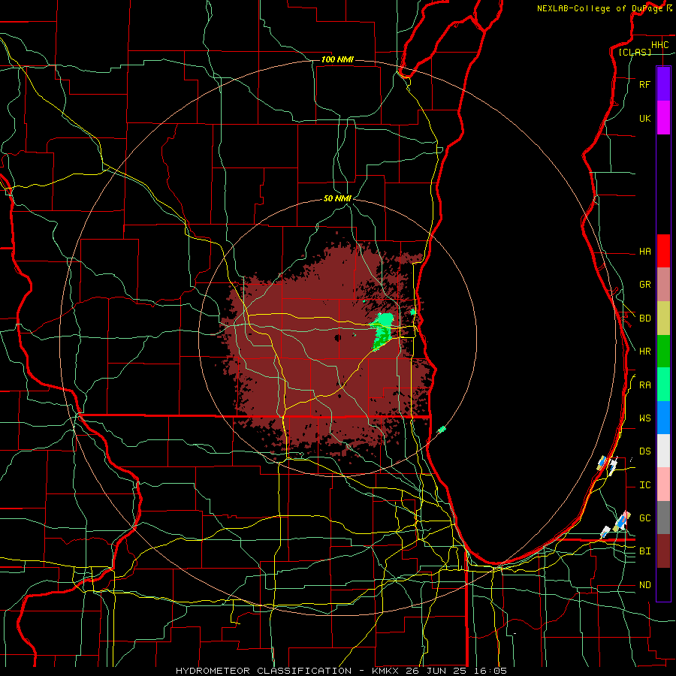The height and width of the screenshot is (676, 676).
Task: Click the RF legend label text
Action: [644, 85]
